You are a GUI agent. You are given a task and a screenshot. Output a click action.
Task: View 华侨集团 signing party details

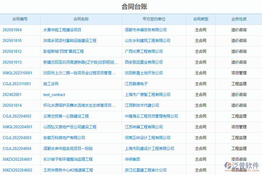pyautogui.click(x=132, y=159)
